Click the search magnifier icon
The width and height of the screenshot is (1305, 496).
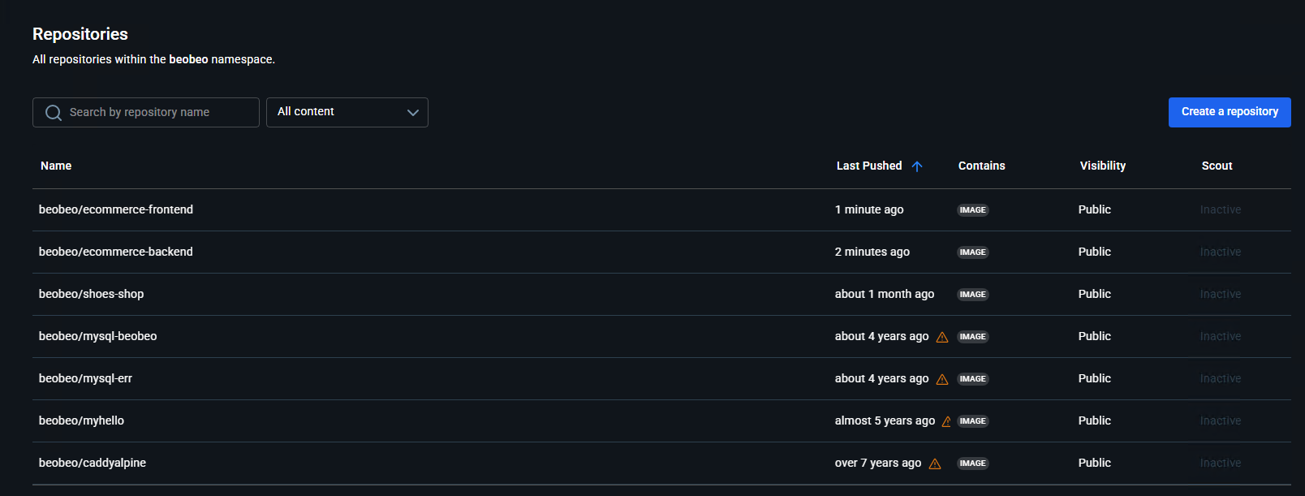pyautogui.click(x=54, y=113)
